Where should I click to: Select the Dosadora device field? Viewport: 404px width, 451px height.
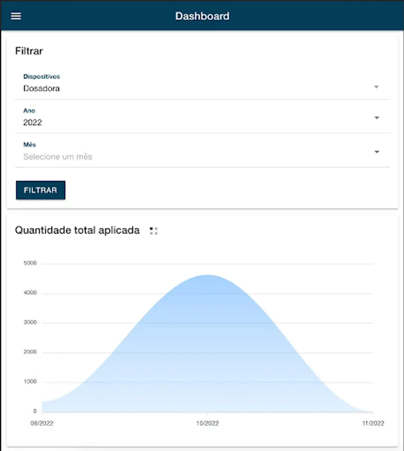42,88
